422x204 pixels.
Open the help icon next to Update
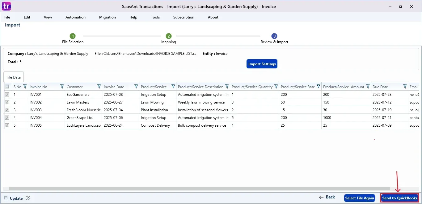(x=28, y=198)
